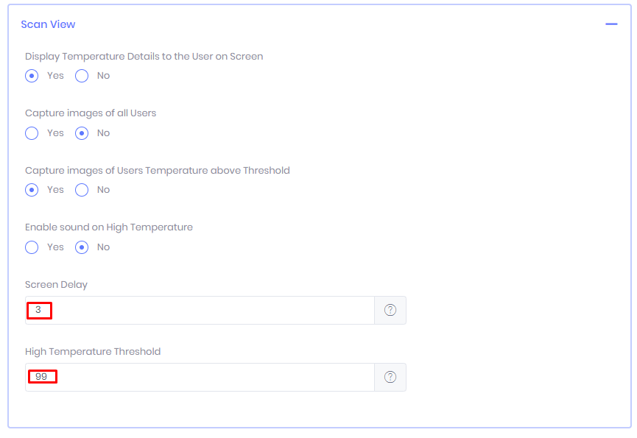Click the Capture images above Threshold label
The image size is (637, 438).
157,170
